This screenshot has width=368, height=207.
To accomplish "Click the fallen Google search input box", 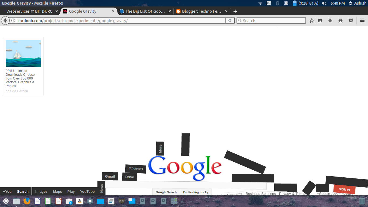I will [x=186, y=185].
